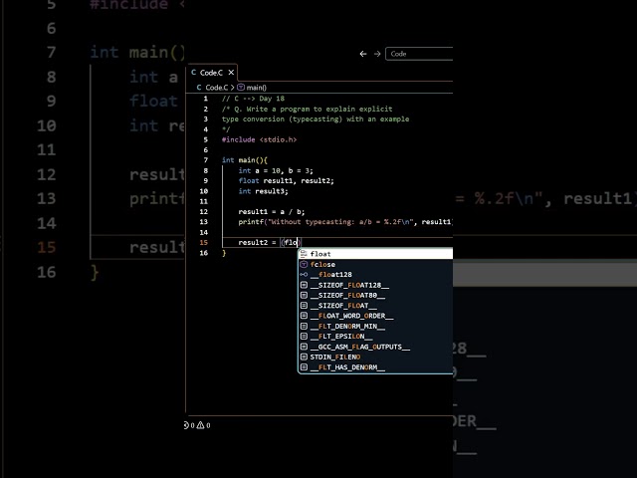
Task: Go back with the left arrow
Action: click(363, 54)
